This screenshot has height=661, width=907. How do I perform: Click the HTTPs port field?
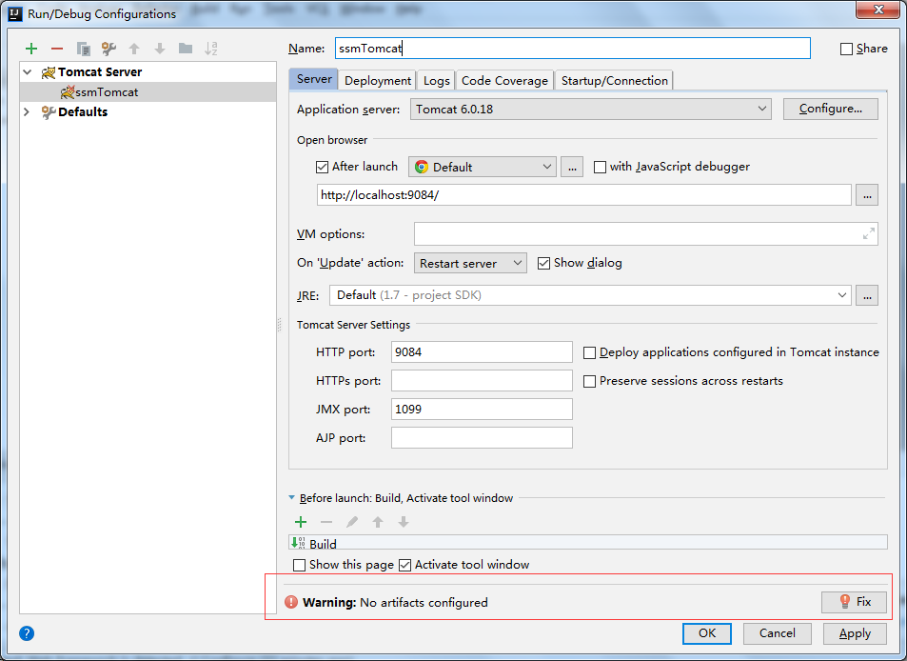coord(482,380)
